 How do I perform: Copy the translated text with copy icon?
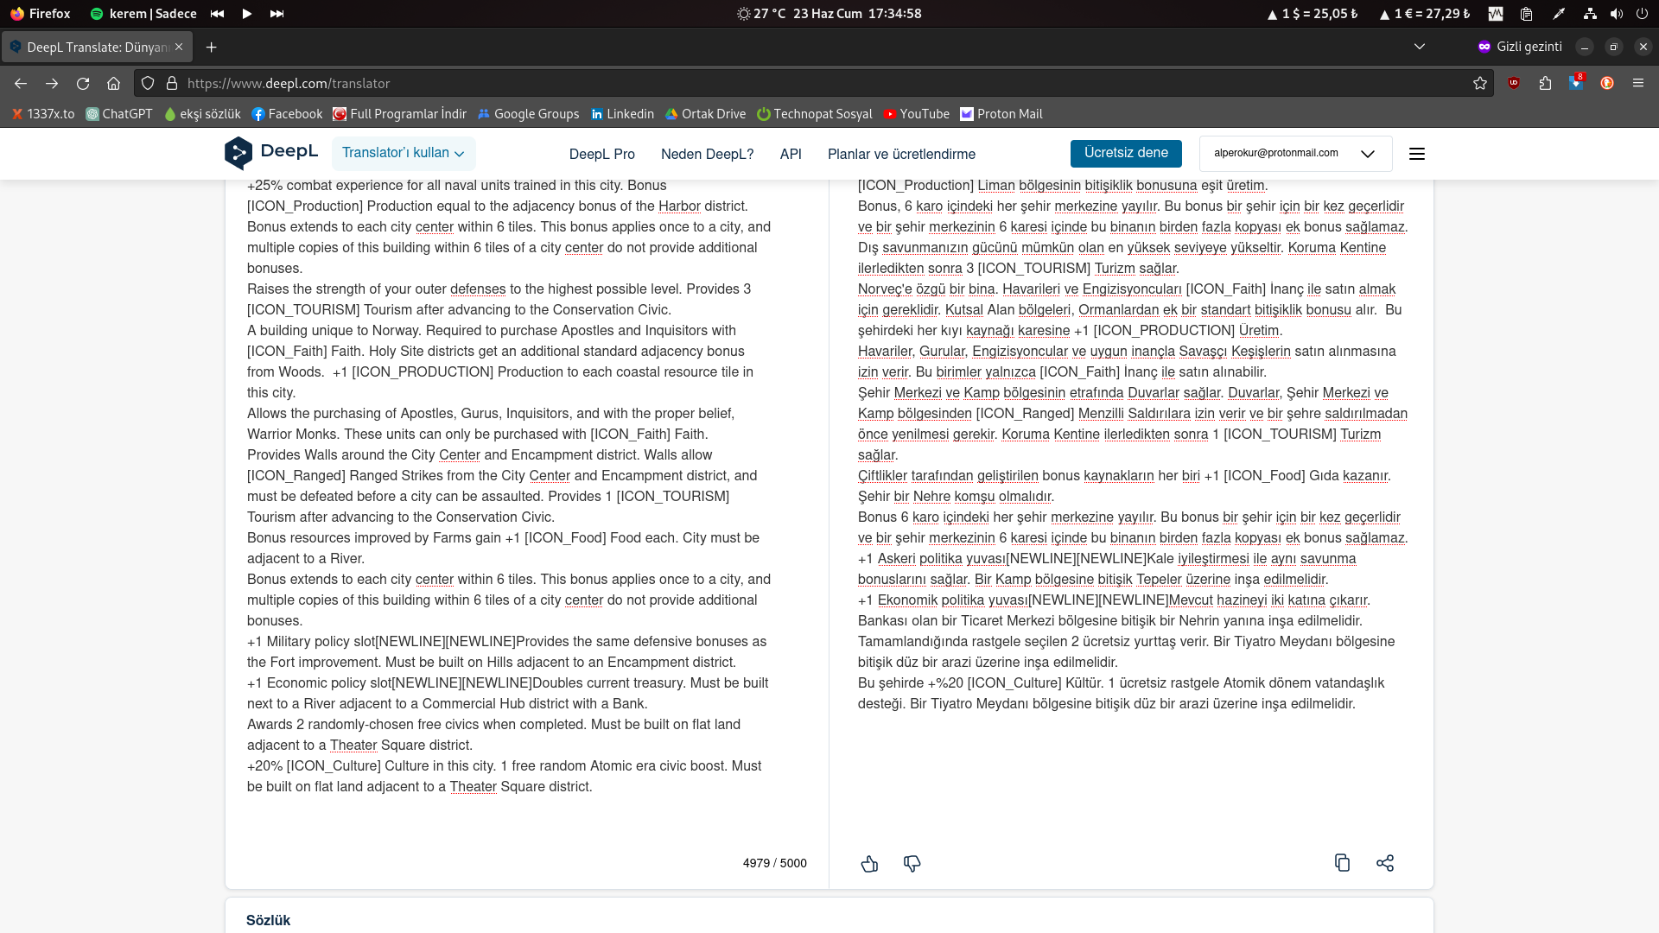[x=1342, y=863]
